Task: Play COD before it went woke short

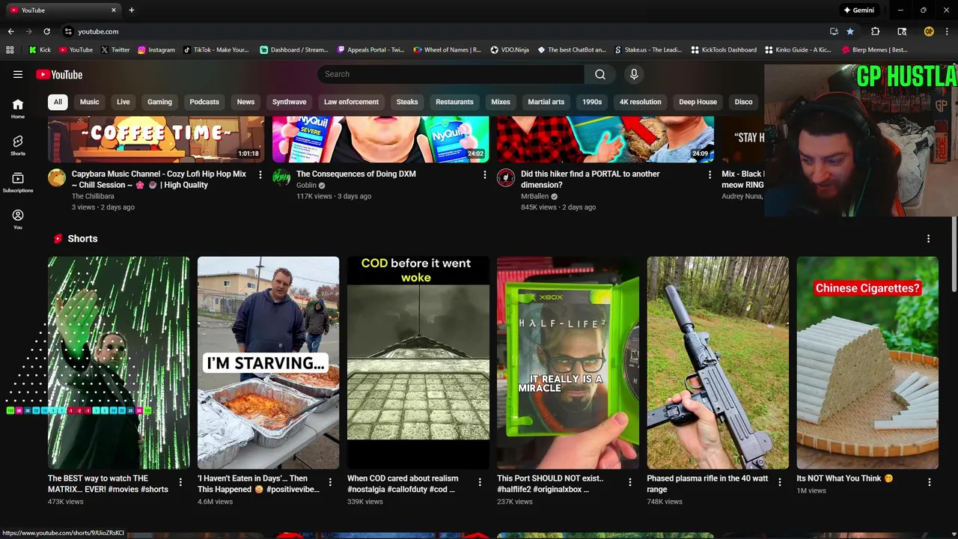Action: coord(418,363)
